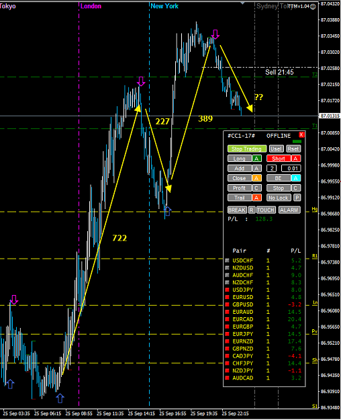
Task: Click the Stop button in panel
Action: point(279,188)
